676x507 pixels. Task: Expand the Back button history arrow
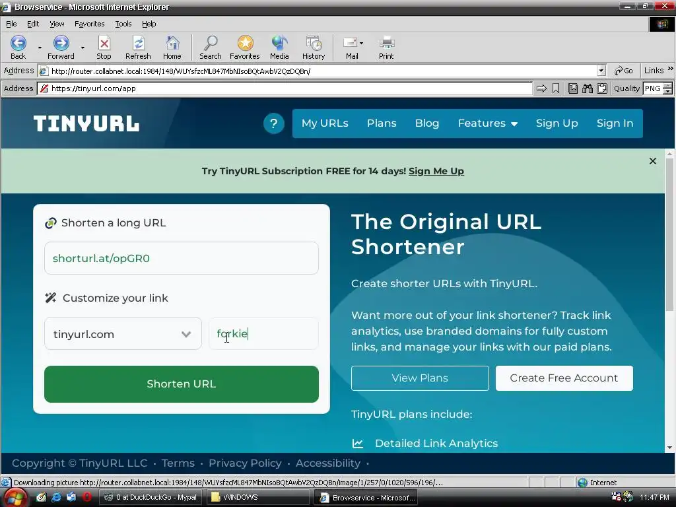(x=40, y=48)
